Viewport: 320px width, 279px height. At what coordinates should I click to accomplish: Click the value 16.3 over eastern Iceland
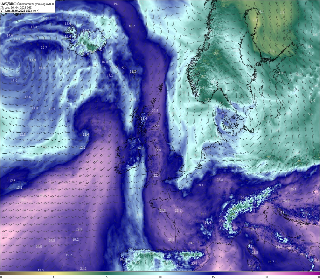point(101,50)
